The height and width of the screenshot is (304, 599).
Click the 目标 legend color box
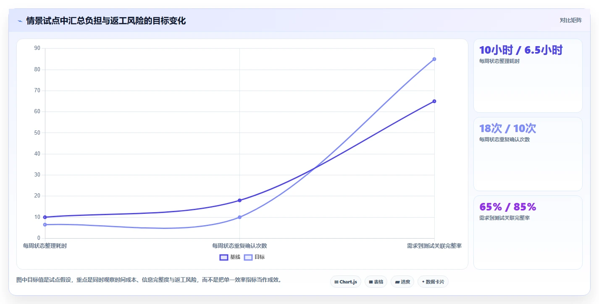pos(248,257)
